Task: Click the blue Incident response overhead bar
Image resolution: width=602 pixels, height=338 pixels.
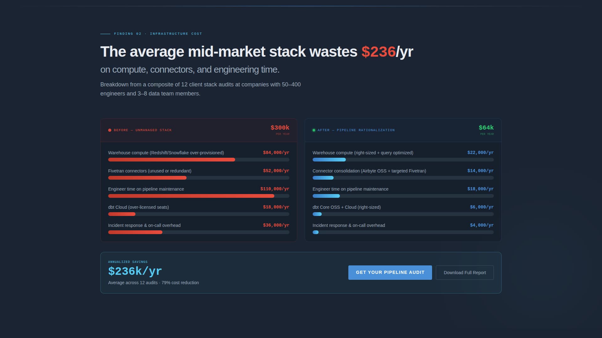Action: pos(315,232)
